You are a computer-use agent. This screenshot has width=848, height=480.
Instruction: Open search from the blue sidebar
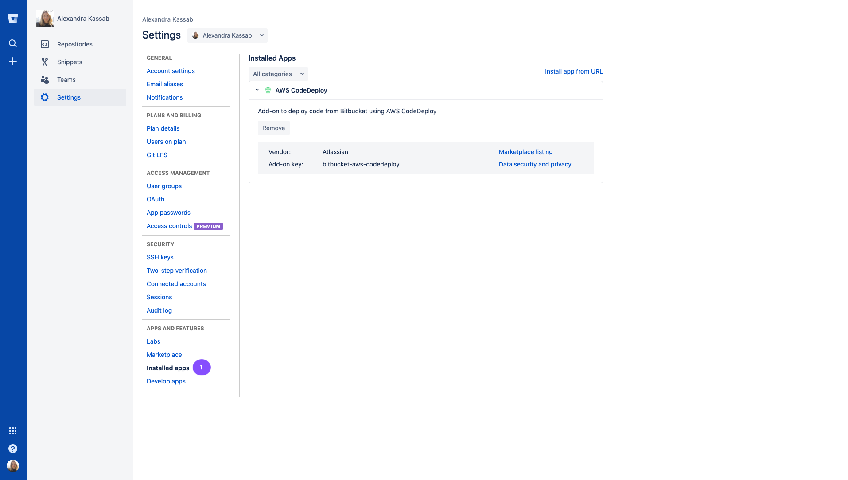tap(13, 43)
